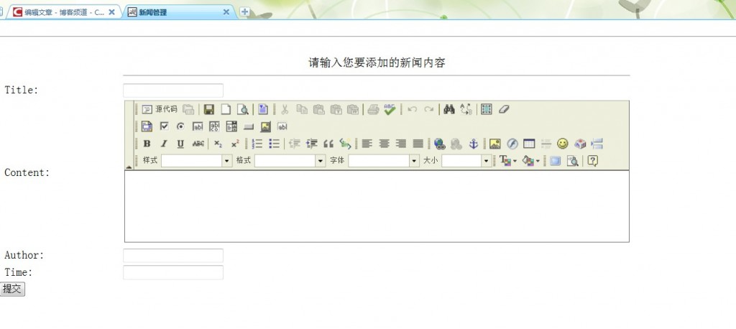Align text left

click(x=367, y=144)
